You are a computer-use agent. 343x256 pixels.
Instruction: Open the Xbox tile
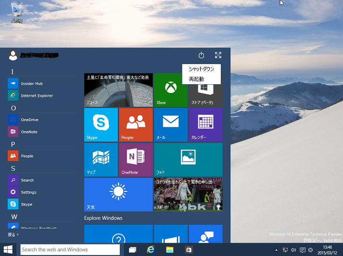click(171, 90)
